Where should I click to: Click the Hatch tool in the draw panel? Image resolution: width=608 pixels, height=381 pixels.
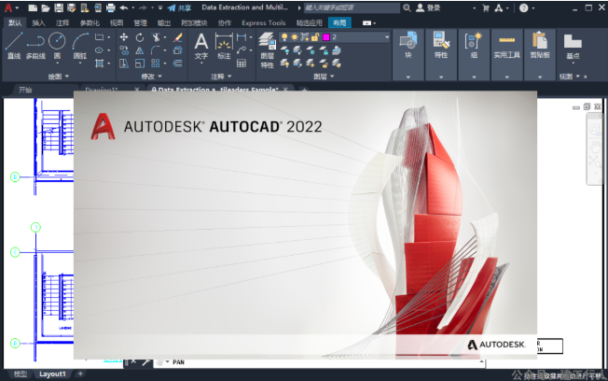tap(100, 63)
